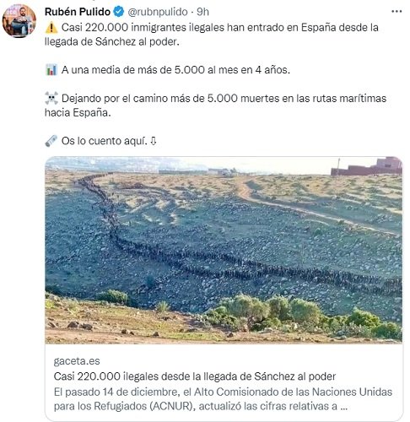410x422 pixels.
Task: Click the bar chart emoji
Action: coord(51,70)
